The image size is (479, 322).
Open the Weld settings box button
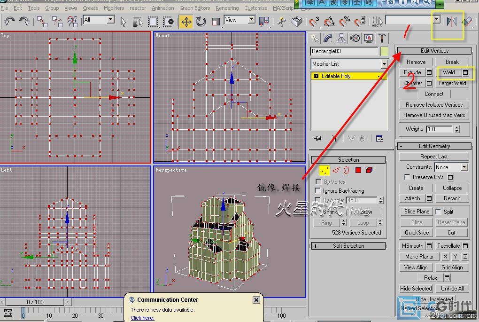tap(465, 72)
